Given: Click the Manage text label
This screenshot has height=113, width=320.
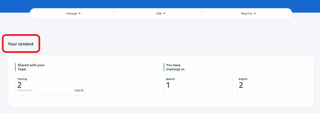Looking at the screenshot, I should tap(72, 14).
